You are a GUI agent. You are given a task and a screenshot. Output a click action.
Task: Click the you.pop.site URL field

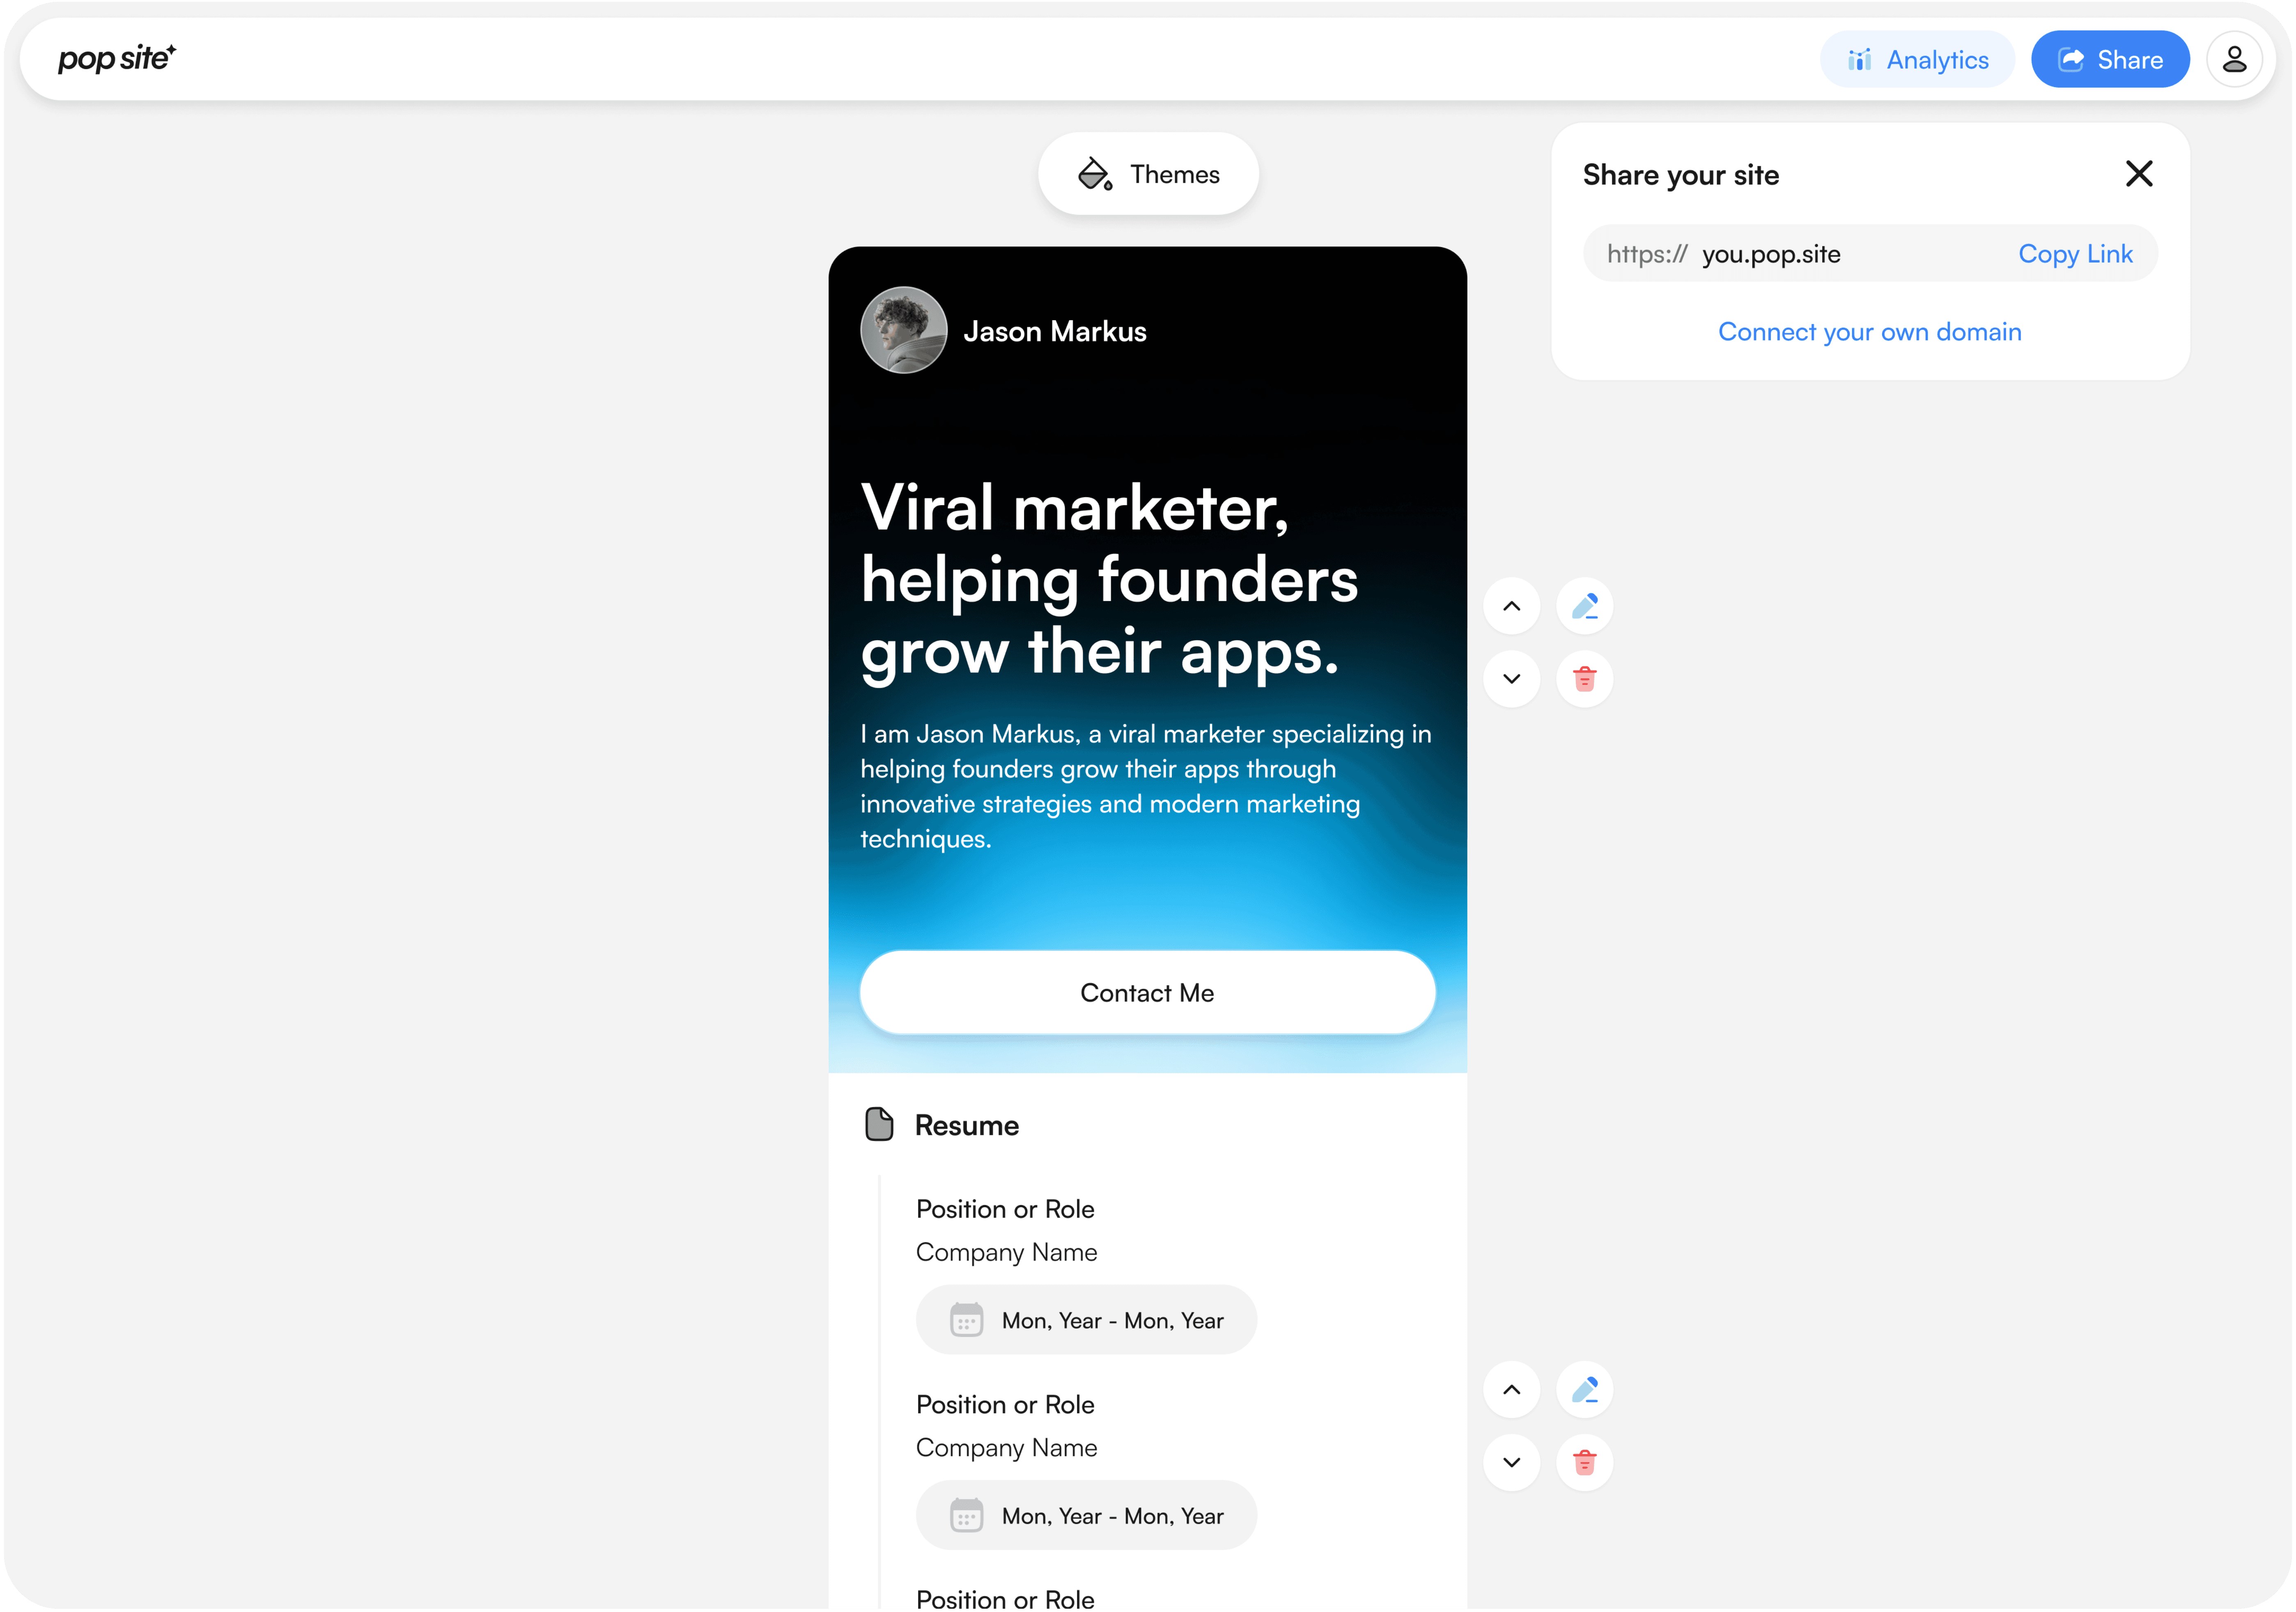pyautogui.click(x=1770, y=254)
